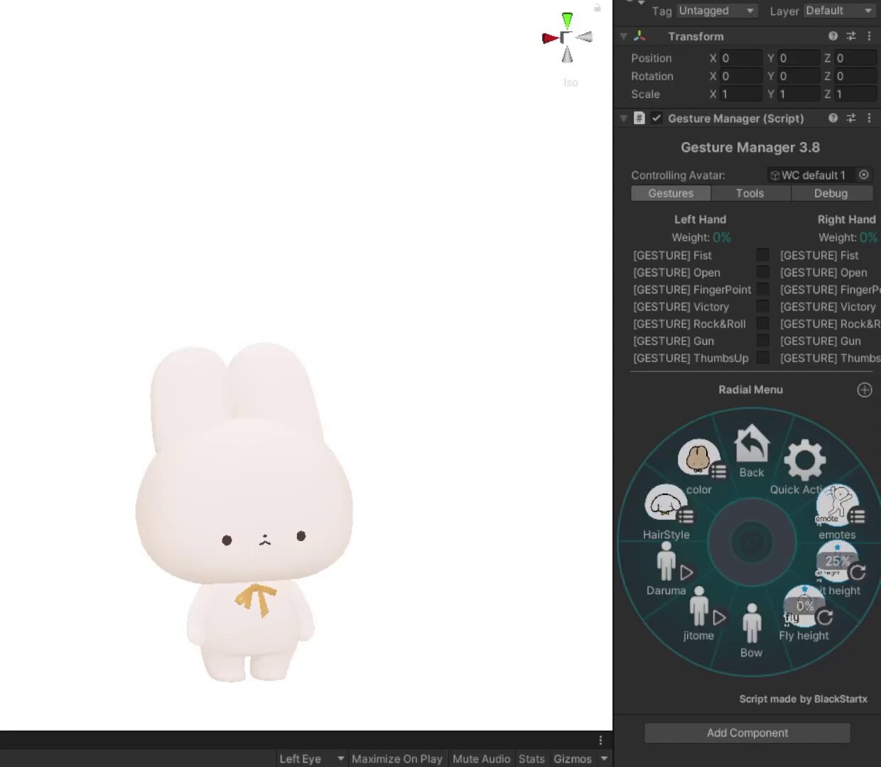Click the Position Y field
Image resolution: width=881 pixels, height=767 pixels.
click(799, 58)
